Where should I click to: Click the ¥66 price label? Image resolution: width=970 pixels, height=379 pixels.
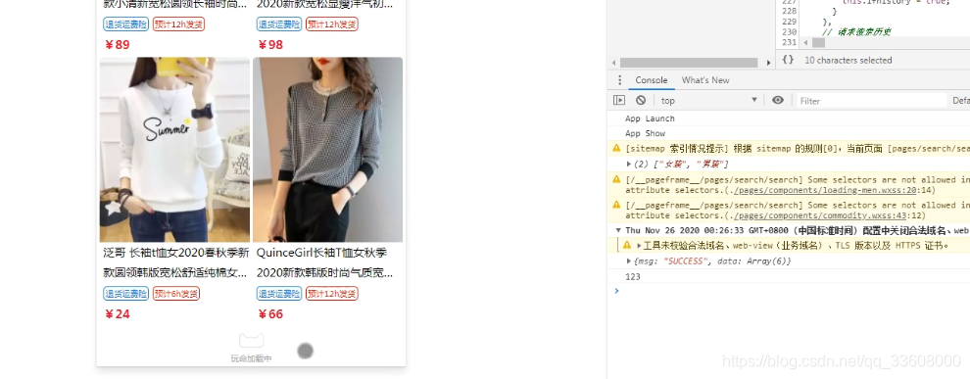270,314
